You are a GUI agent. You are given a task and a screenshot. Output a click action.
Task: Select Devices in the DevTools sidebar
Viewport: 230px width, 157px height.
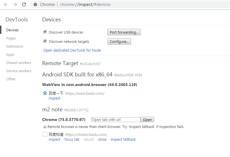12,30
